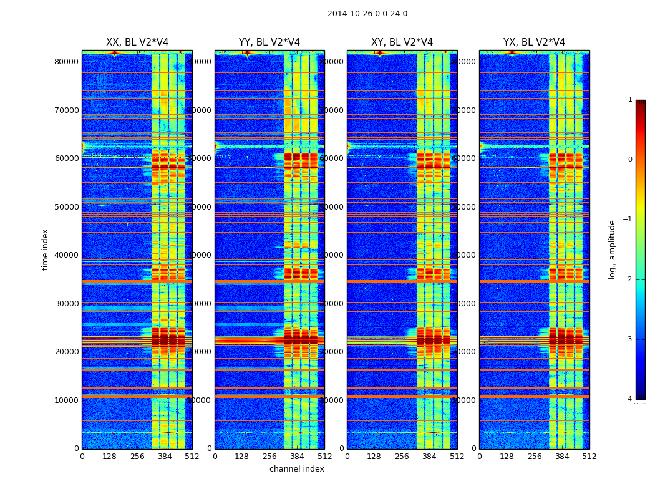Viewport: 655px width, 499px height.
Task: Click the 'channel index' x-axis label
Action: (297, 469)
